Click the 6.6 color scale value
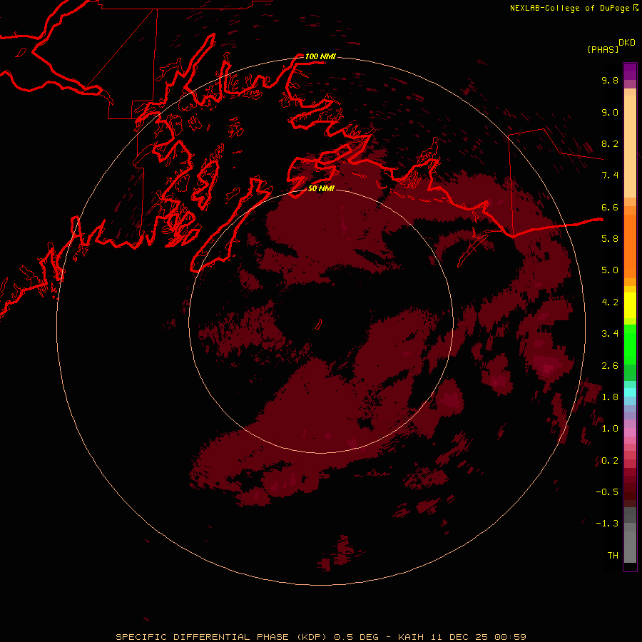 (610, 207)
